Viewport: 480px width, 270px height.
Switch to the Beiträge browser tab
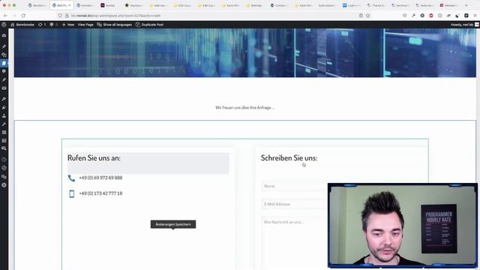tap(254, 5)
